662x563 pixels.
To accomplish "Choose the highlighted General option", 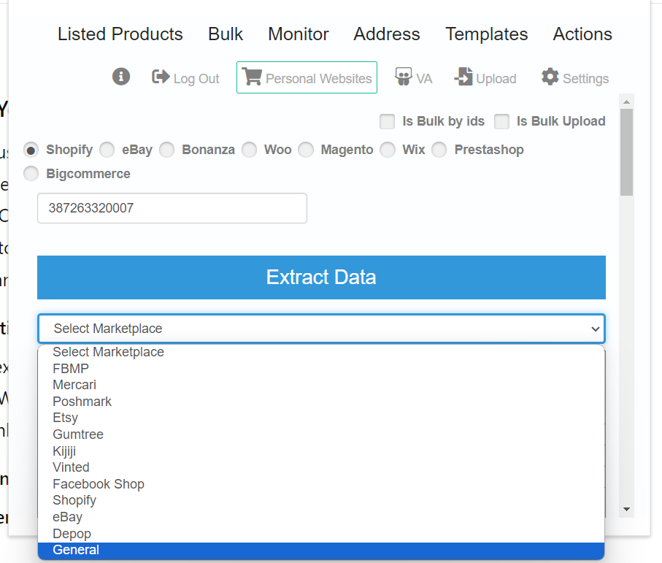I will tap(321, 551).
